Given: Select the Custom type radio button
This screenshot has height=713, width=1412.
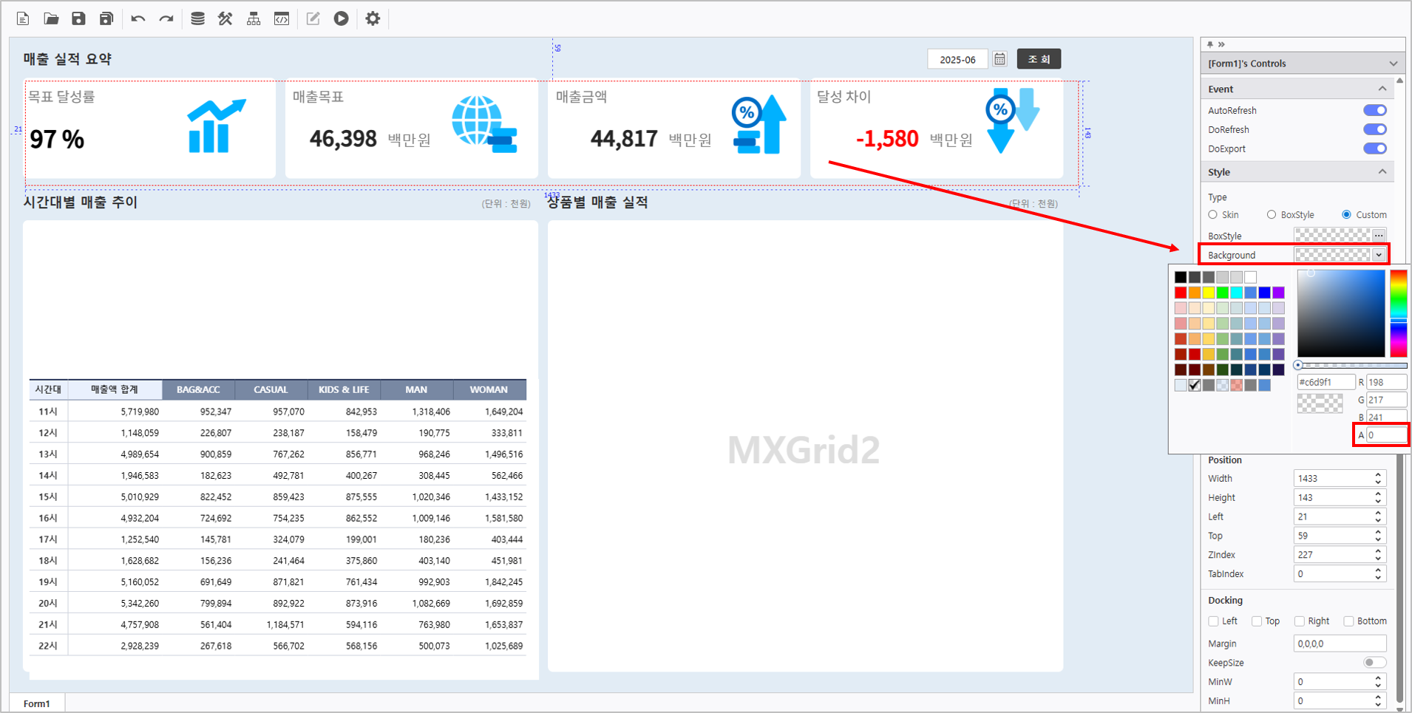Looking at the screenshot, I should tap(1346, 215).
